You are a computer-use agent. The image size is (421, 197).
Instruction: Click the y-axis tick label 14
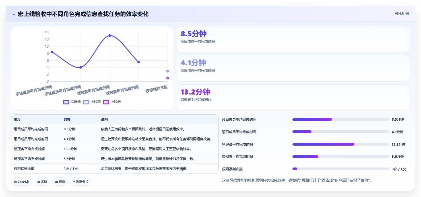pyautogui.click(x=47, y=33)
